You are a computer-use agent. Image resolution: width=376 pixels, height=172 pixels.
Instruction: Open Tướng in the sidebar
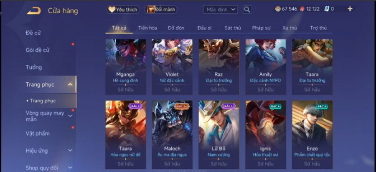pos(34,67)
